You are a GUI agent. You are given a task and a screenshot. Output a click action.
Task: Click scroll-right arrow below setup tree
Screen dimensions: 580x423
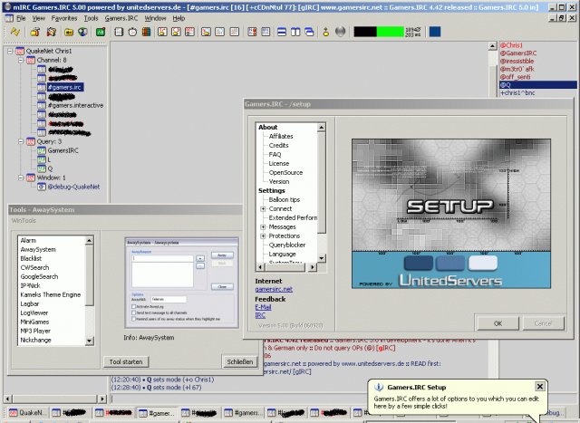pyautogui.click(x=313, y=267)
